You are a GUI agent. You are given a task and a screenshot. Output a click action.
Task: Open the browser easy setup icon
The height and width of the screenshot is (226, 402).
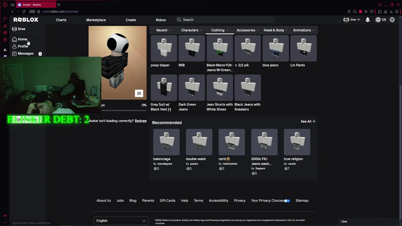click(x=397, y=12)
